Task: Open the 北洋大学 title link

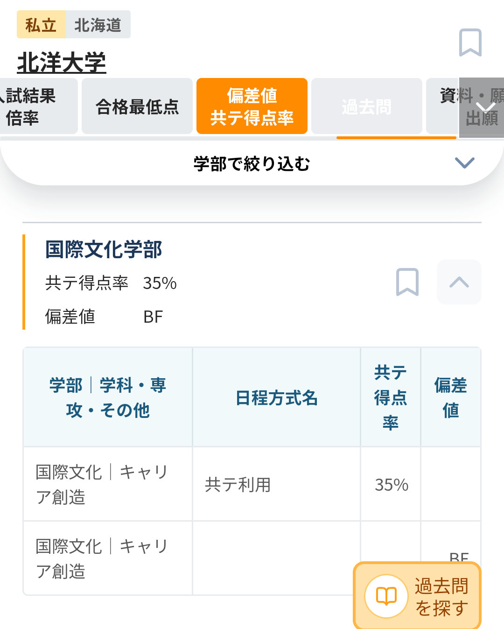Action: (62, 63)
